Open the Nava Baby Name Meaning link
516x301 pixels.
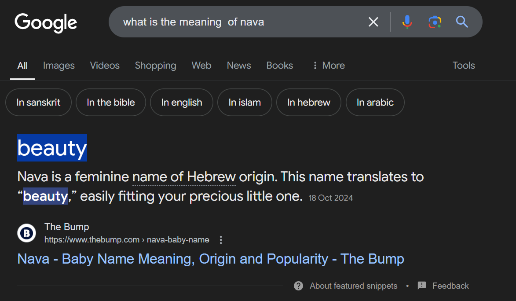tap(211, 259)
